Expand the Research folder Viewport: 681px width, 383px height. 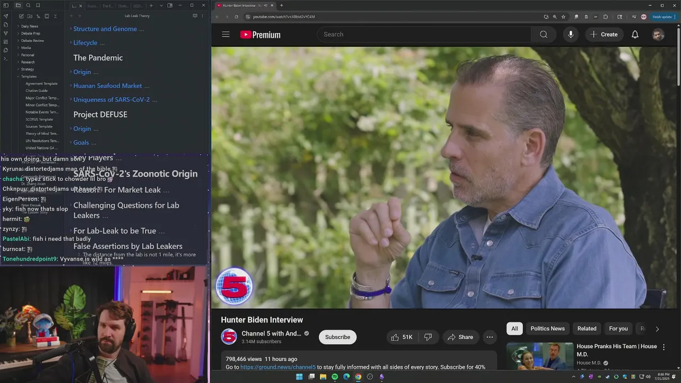[28, 62]
